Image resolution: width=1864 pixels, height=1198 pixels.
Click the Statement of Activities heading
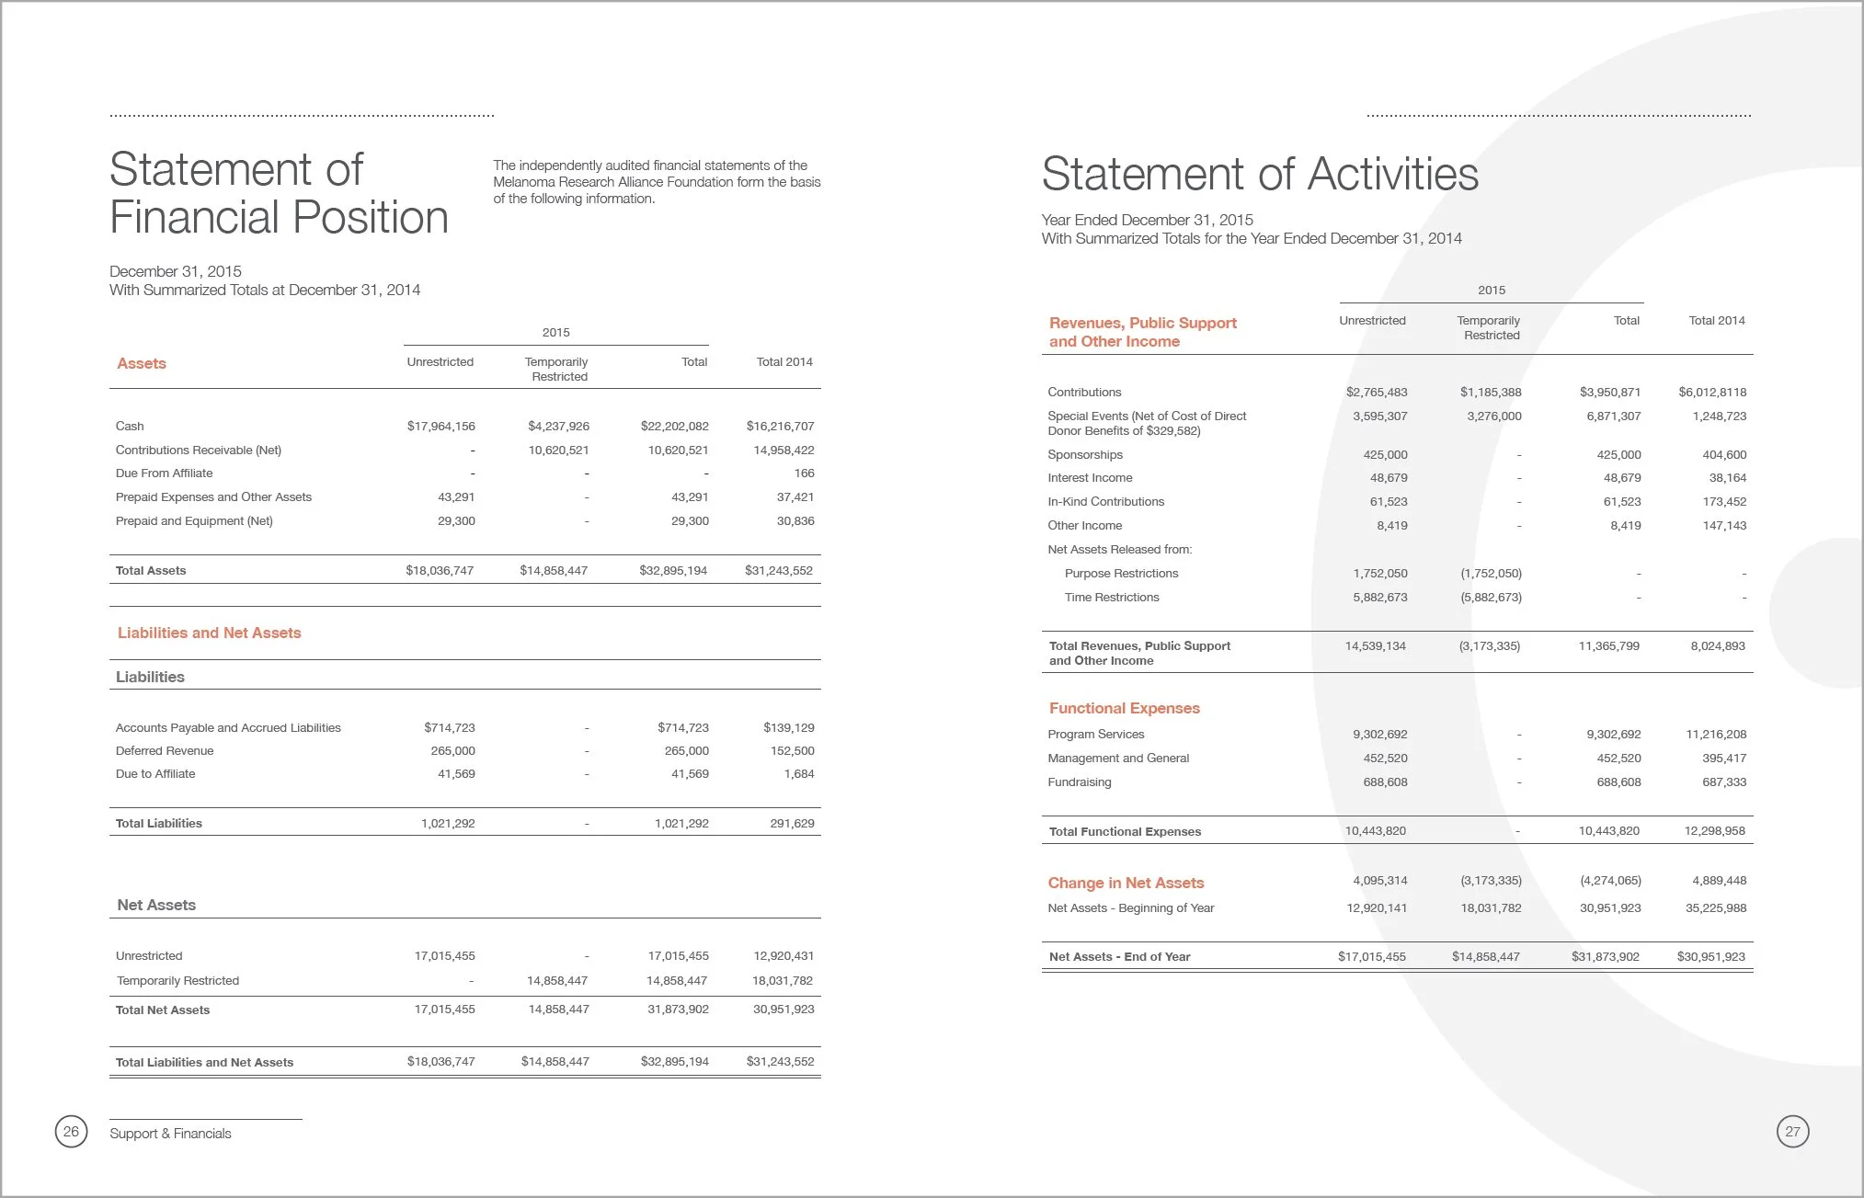tap(1260, 174)
